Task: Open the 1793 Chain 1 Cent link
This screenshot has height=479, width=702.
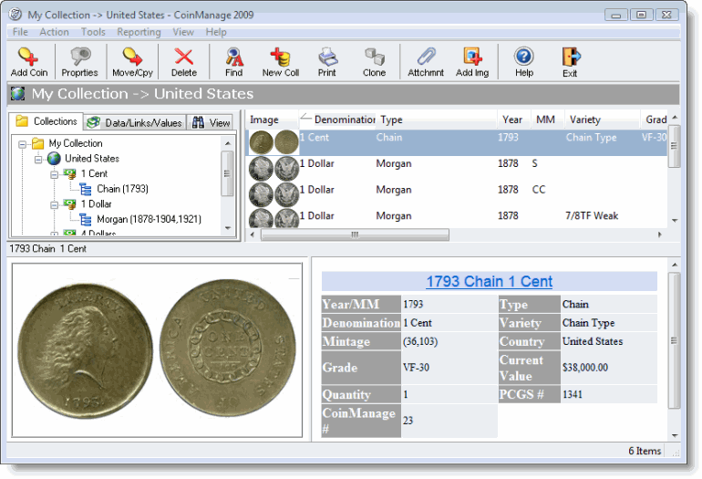Action: (489, 281)
